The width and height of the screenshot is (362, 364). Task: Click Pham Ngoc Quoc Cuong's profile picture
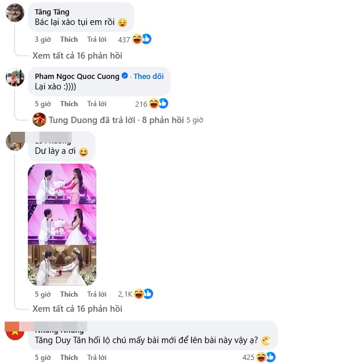[15, 77]
